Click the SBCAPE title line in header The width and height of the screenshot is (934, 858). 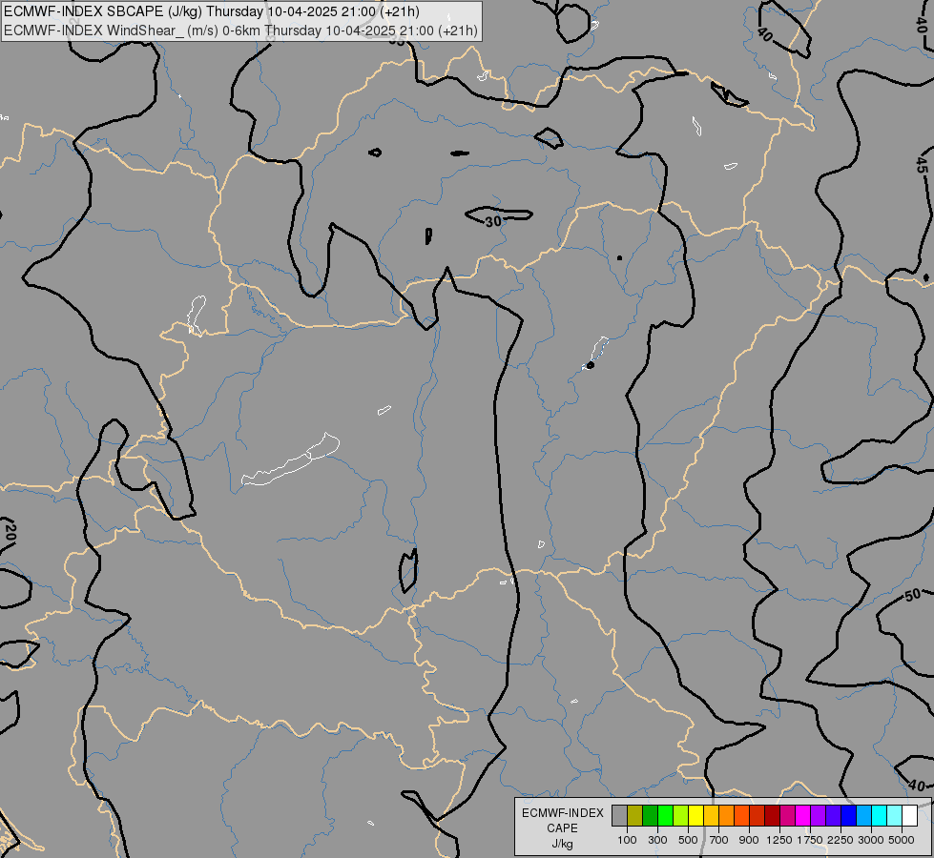click(x=212, y=11)
